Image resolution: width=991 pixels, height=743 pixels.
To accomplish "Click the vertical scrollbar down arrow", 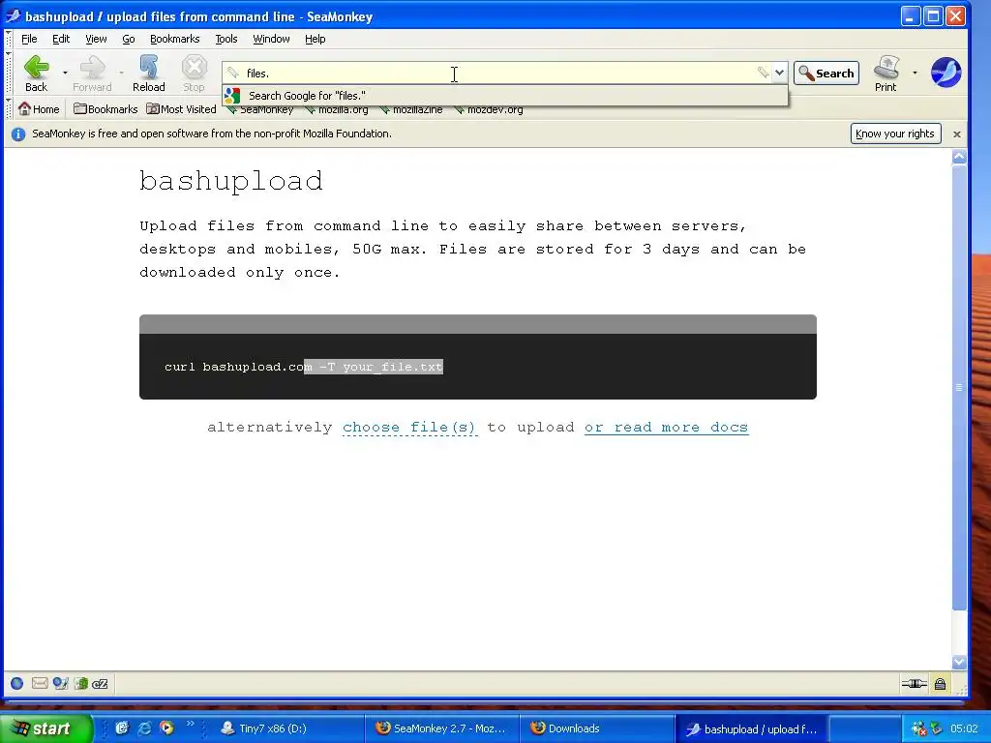I will [x=959, y=662].
